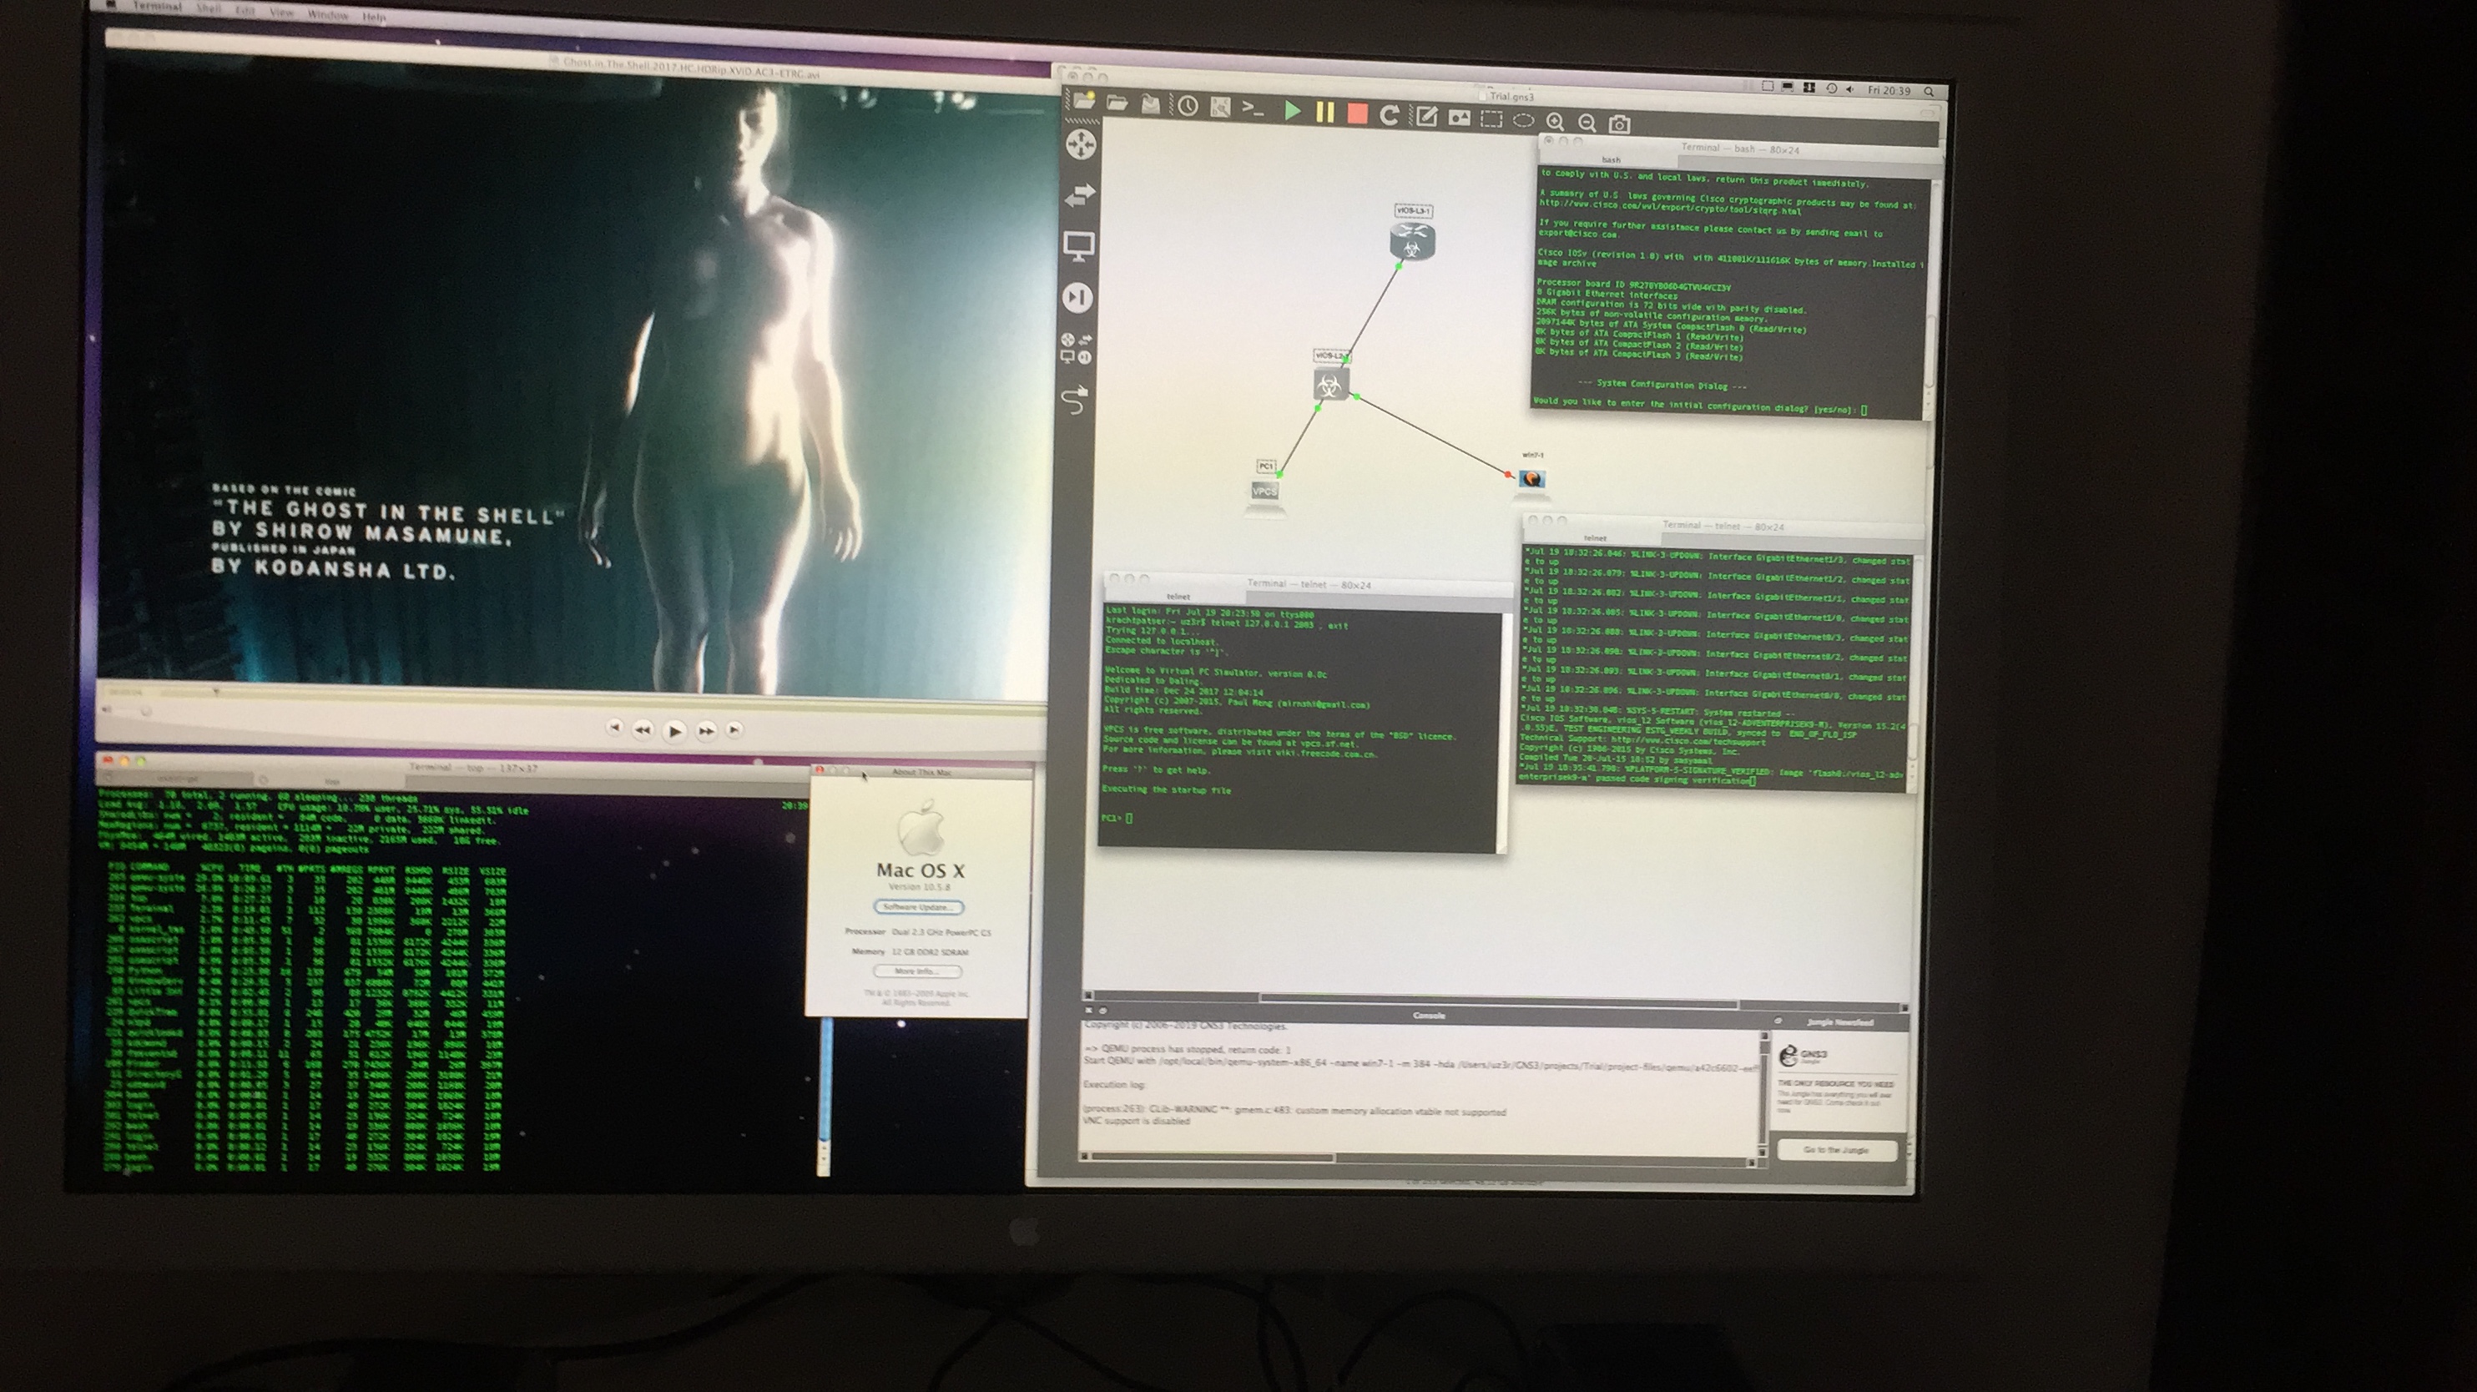Open the Help menu in menu bar
Image resolution: width=2477 pixels, height=1392 pixels.
coord(374,17)
